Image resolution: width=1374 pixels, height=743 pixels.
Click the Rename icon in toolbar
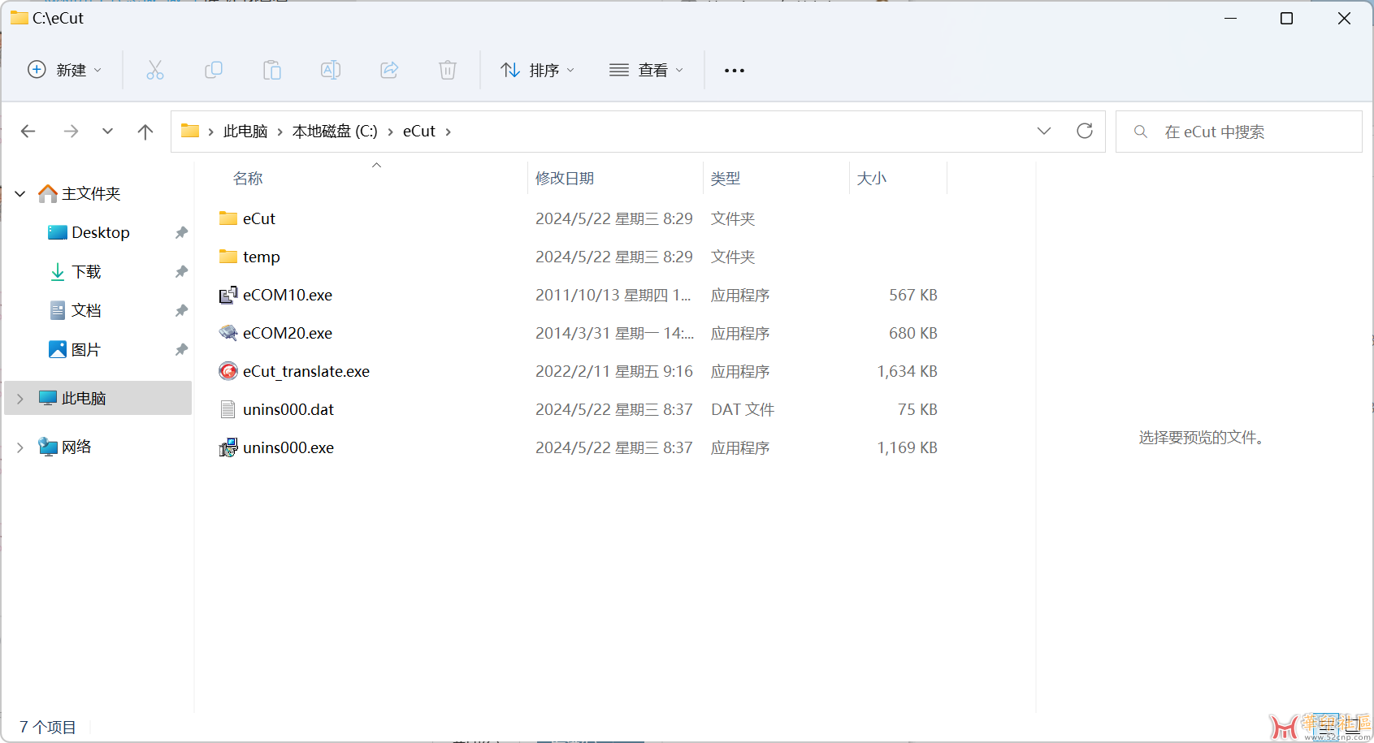click(x=331, y=71)
